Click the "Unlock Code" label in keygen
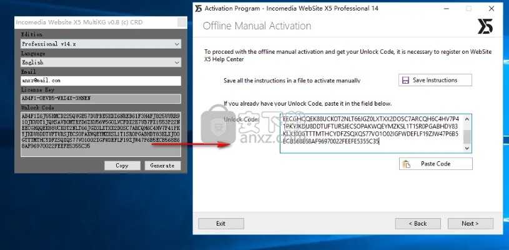Viewport: 509px width, 250px height. click(37, 107)
